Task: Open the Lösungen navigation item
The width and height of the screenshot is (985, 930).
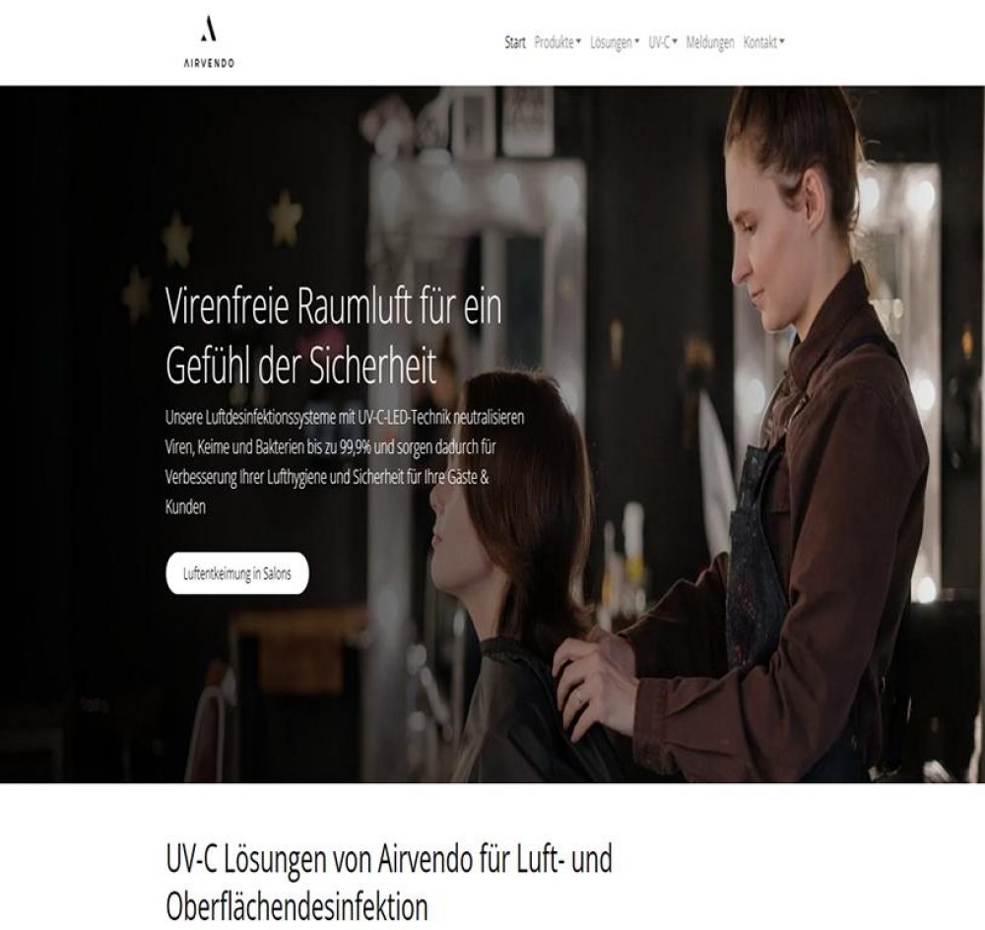Action: coord(612,42)
